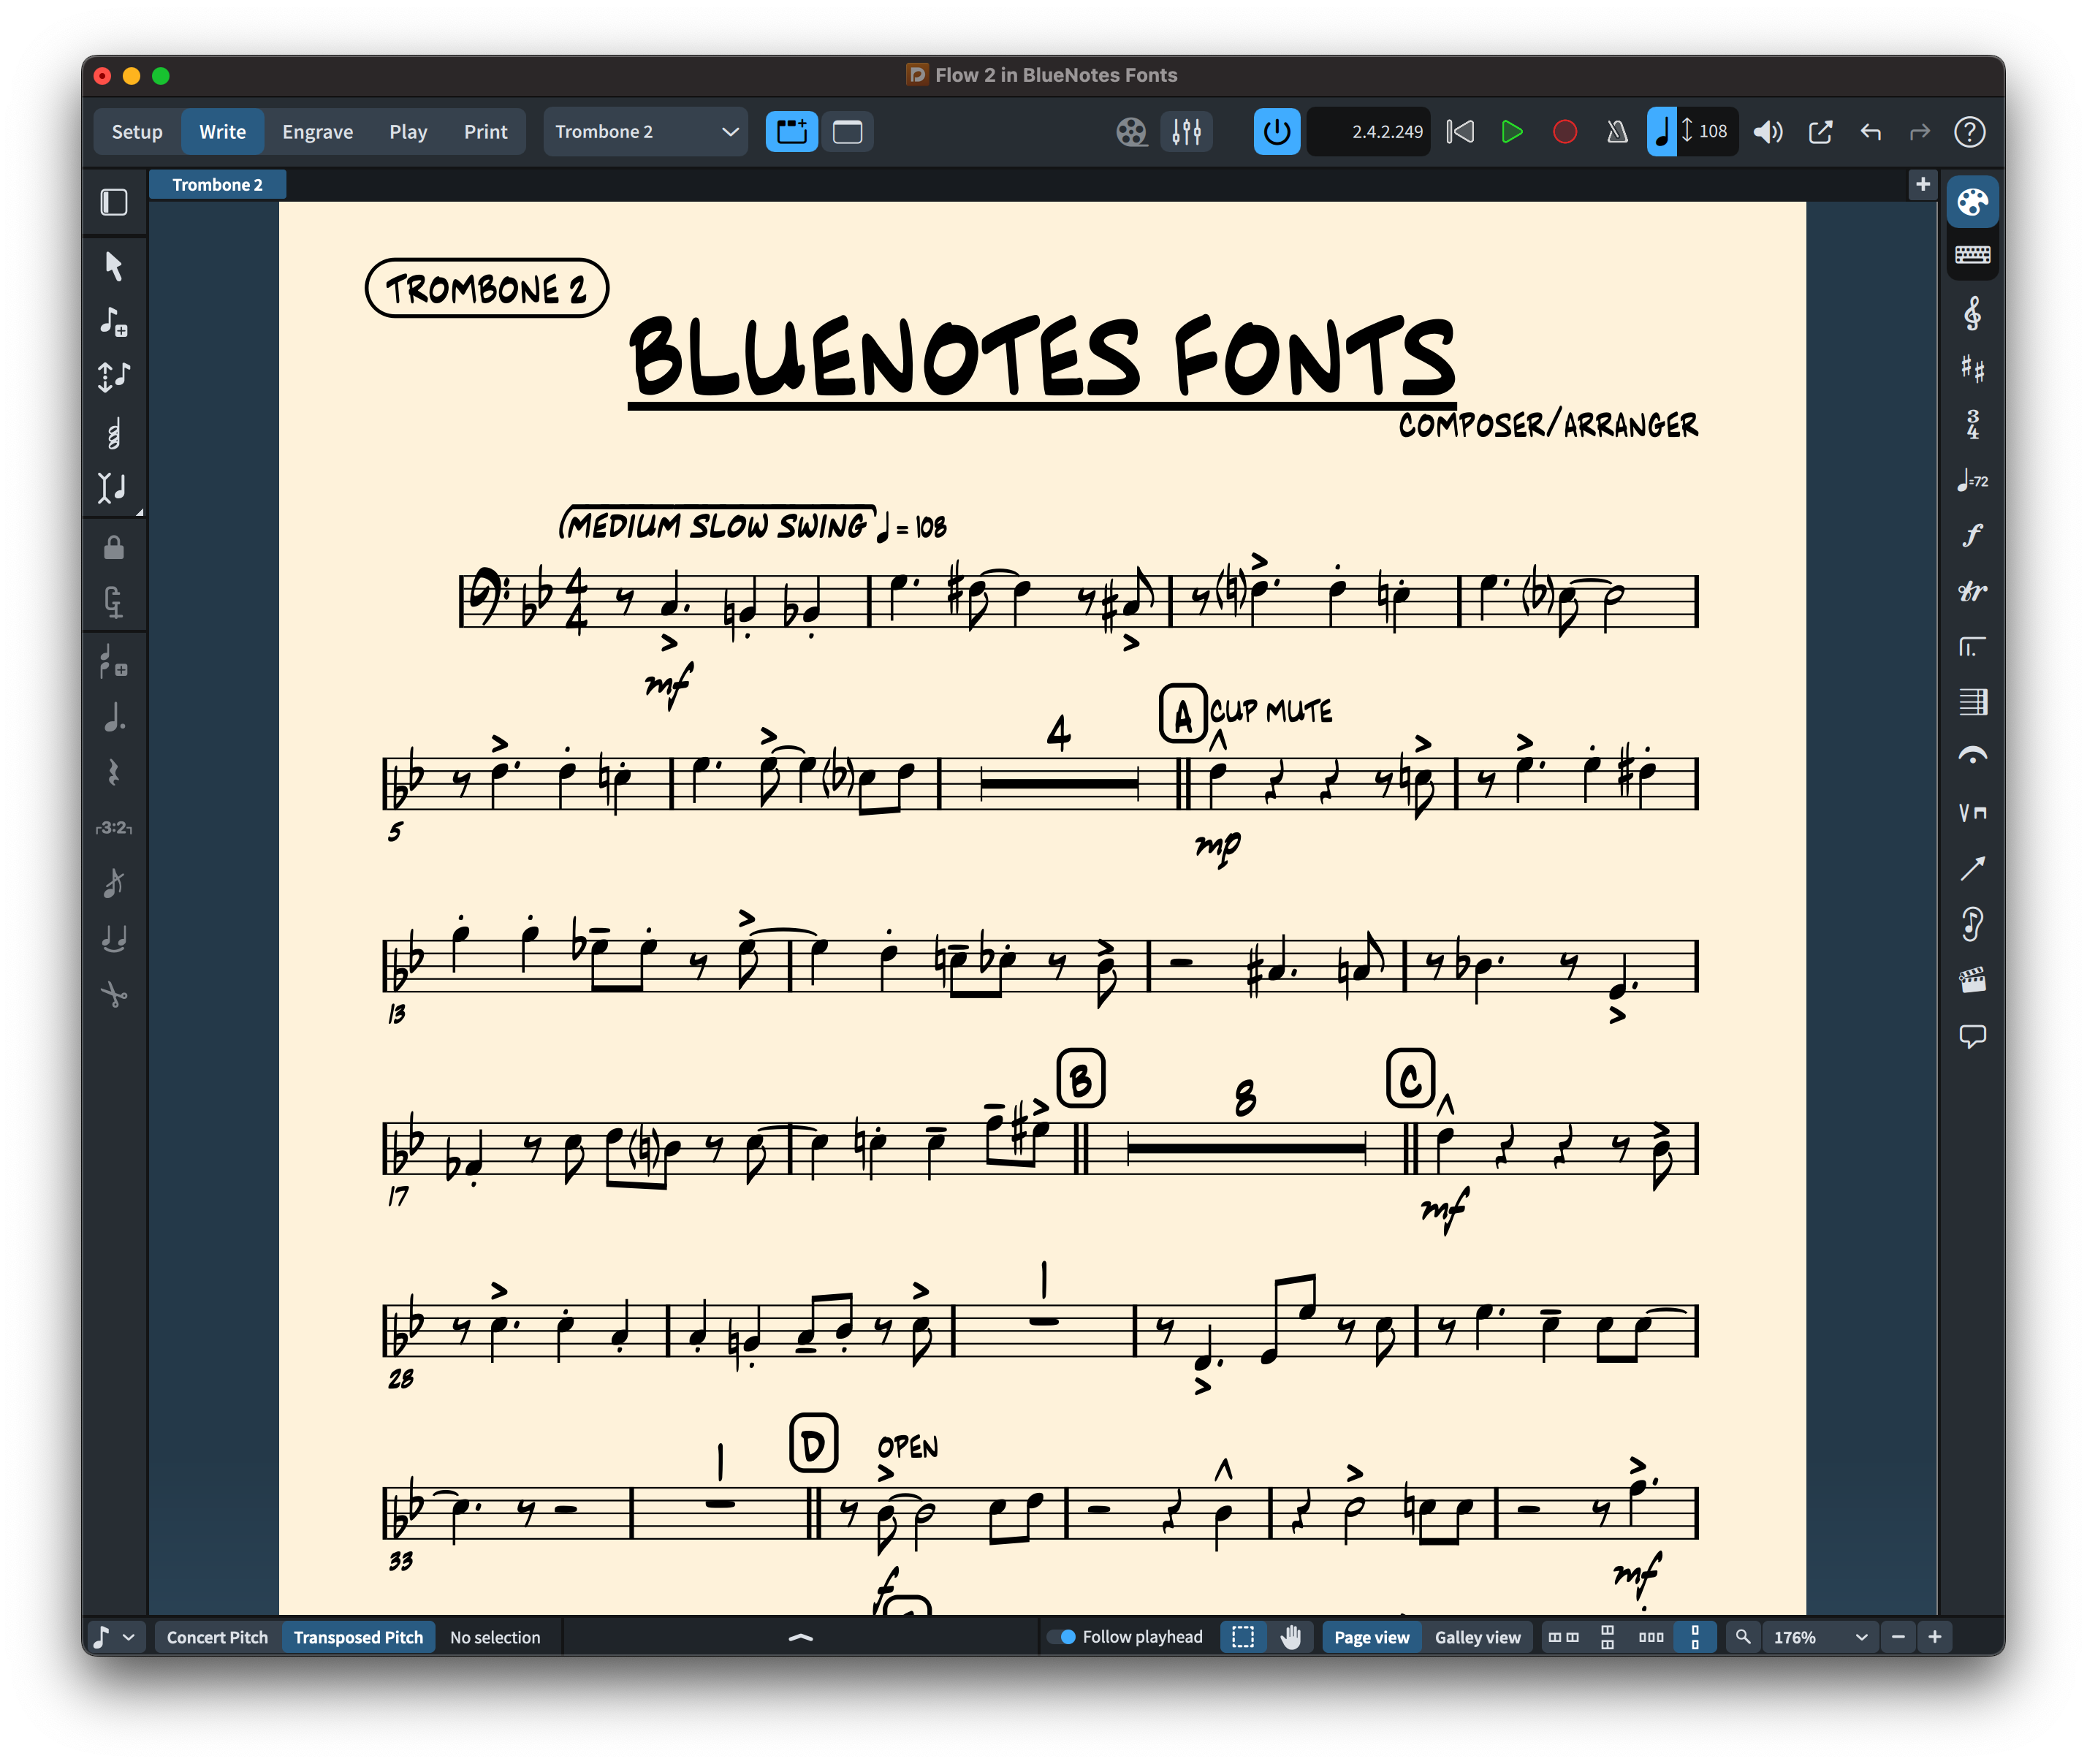2087x1764 pixels.
Task: Open Playing Techniques panel
Action: 1971,812
